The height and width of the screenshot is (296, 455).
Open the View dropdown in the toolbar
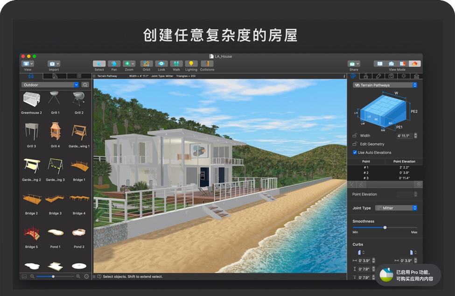[28, 64]
